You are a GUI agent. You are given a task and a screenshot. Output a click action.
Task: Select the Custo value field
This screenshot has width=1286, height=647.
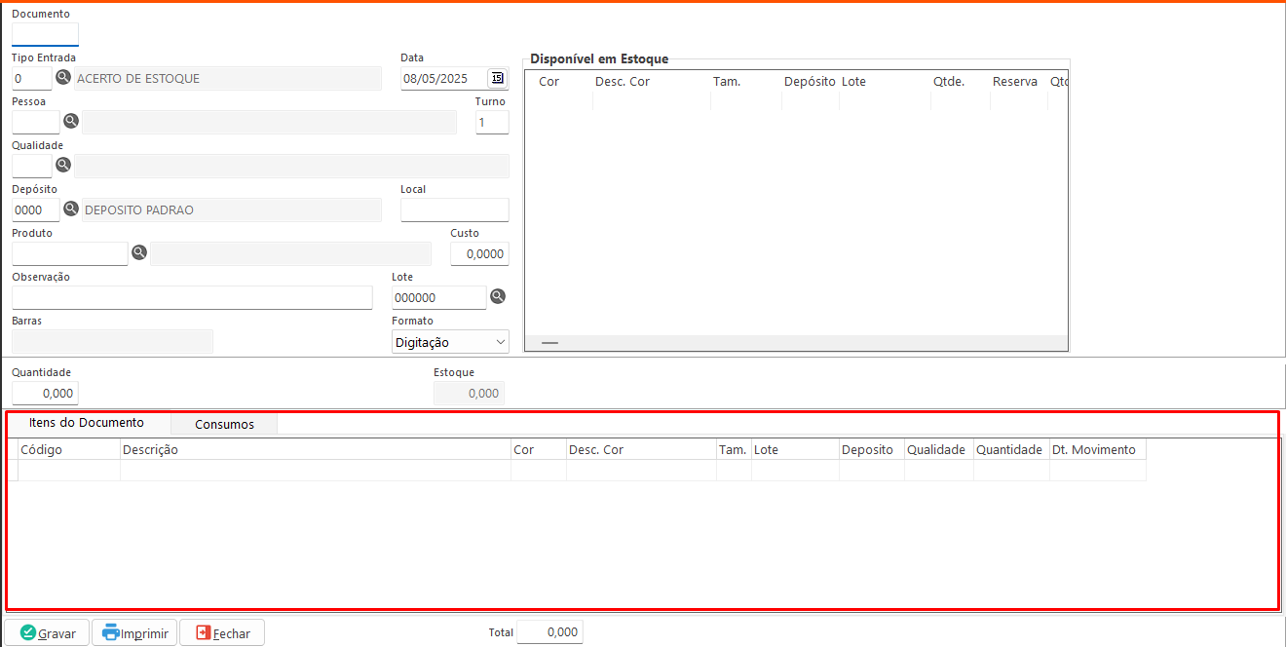click(478, 253)
